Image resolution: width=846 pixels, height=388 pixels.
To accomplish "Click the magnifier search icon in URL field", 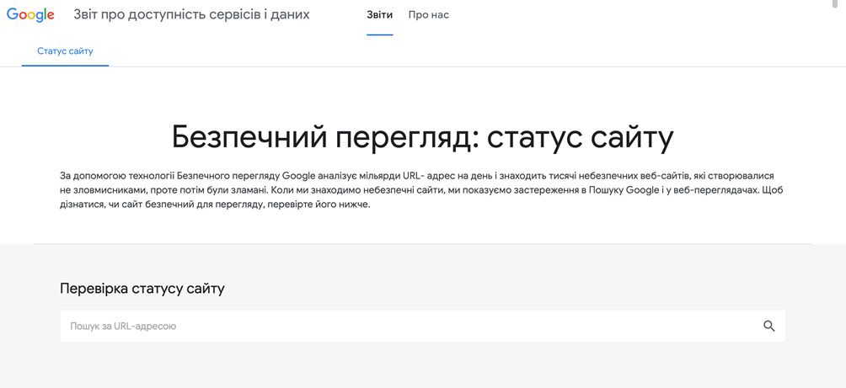I will pyautogui.click(x=768, y=326).
